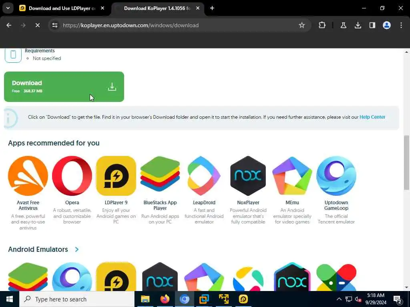
Task: Click the page vertical scrollbar thumb
Action: point(406,163)
